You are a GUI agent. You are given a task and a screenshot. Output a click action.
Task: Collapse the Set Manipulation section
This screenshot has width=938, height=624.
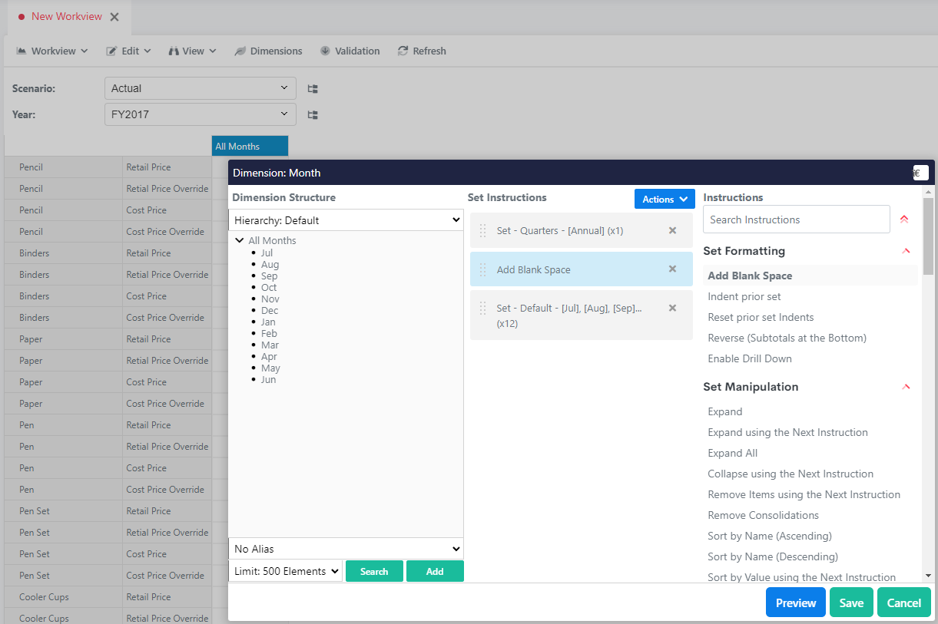pyautogui.click(x=906, y=387)
